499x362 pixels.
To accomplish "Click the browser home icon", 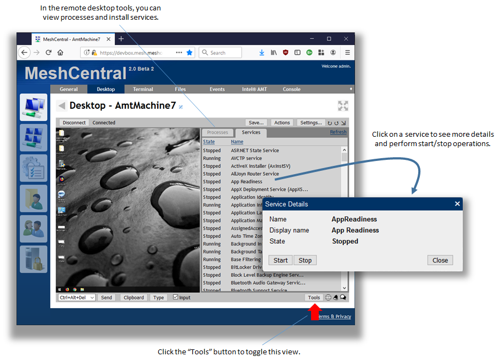I will tap(60, 53).
